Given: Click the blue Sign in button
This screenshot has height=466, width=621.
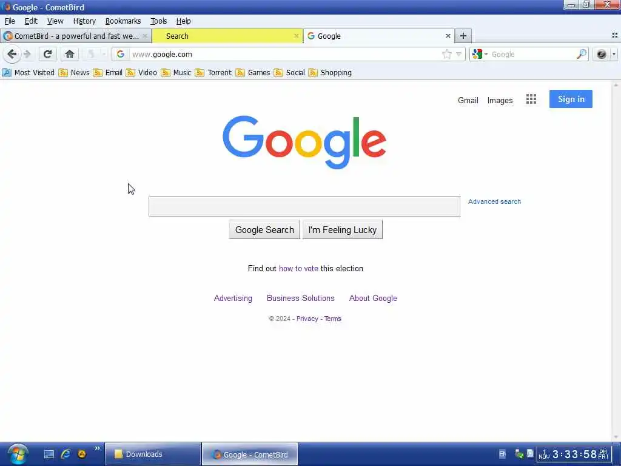Looking at the screenshot, I should pyautogui.click(x=571, y=99).
